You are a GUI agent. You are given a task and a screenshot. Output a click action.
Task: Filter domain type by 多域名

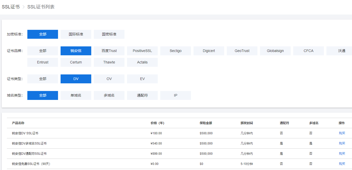[x=109, y=95]
